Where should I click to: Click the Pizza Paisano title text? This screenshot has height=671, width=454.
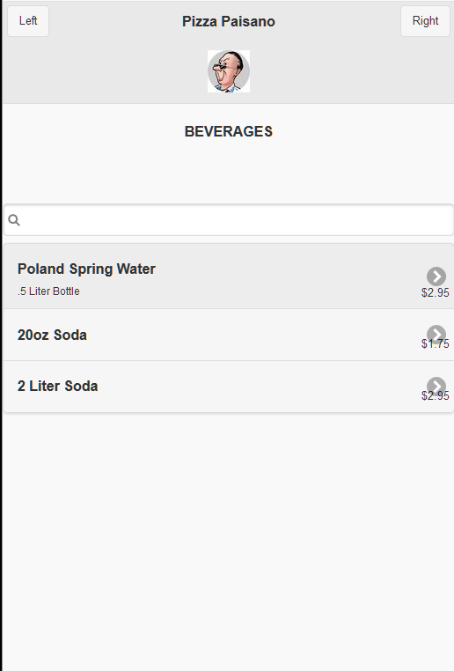229,21
